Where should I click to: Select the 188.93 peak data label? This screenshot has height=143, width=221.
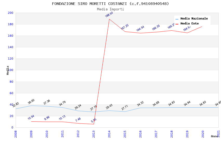pyautogui.click(x=109, y=15)
